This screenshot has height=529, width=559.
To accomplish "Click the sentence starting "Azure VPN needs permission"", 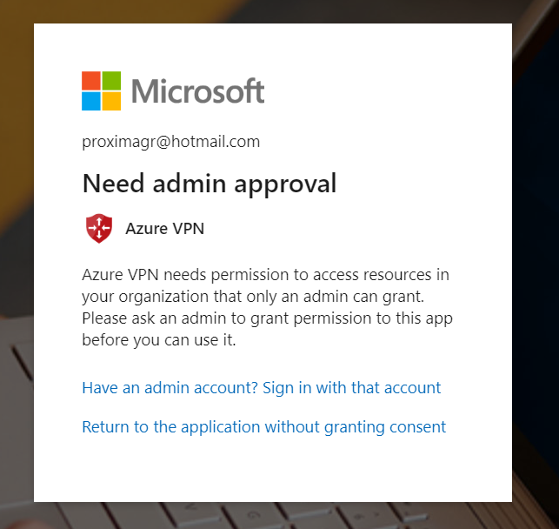I will [265, 276].
